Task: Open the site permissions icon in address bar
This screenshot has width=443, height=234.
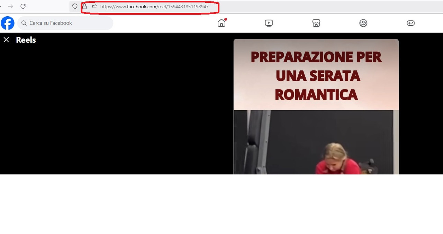Action: [94, 6]
